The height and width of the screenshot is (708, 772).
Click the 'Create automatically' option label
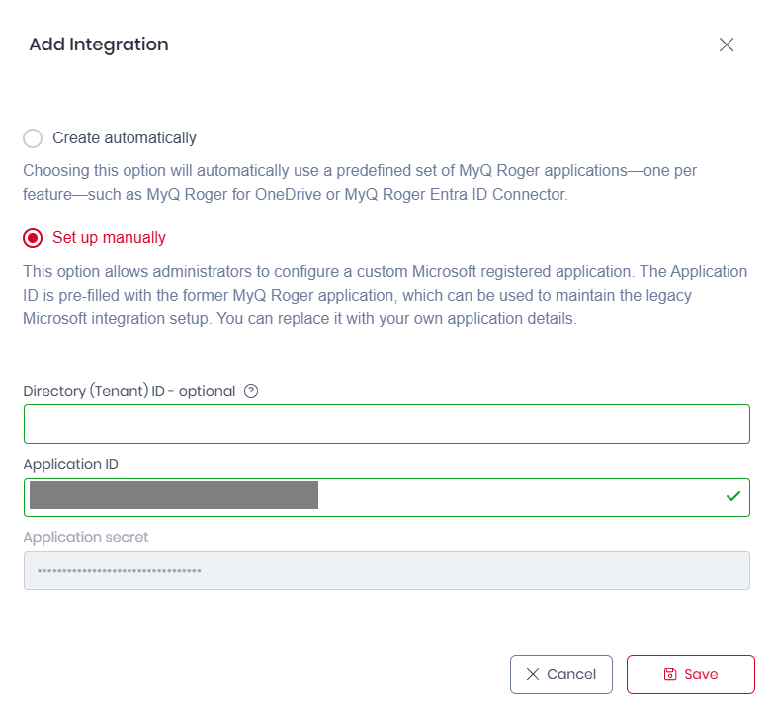[125, 138]
